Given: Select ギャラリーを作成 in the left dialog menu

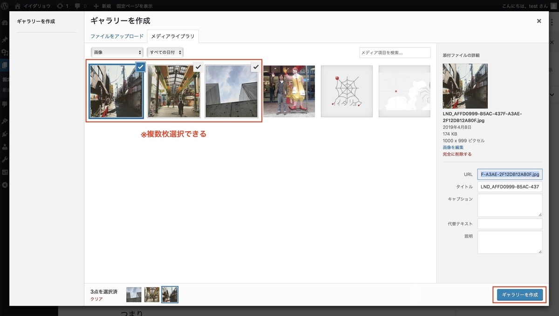Looking at the screenshot, I should pyautogui.click(x=36, y=21).
